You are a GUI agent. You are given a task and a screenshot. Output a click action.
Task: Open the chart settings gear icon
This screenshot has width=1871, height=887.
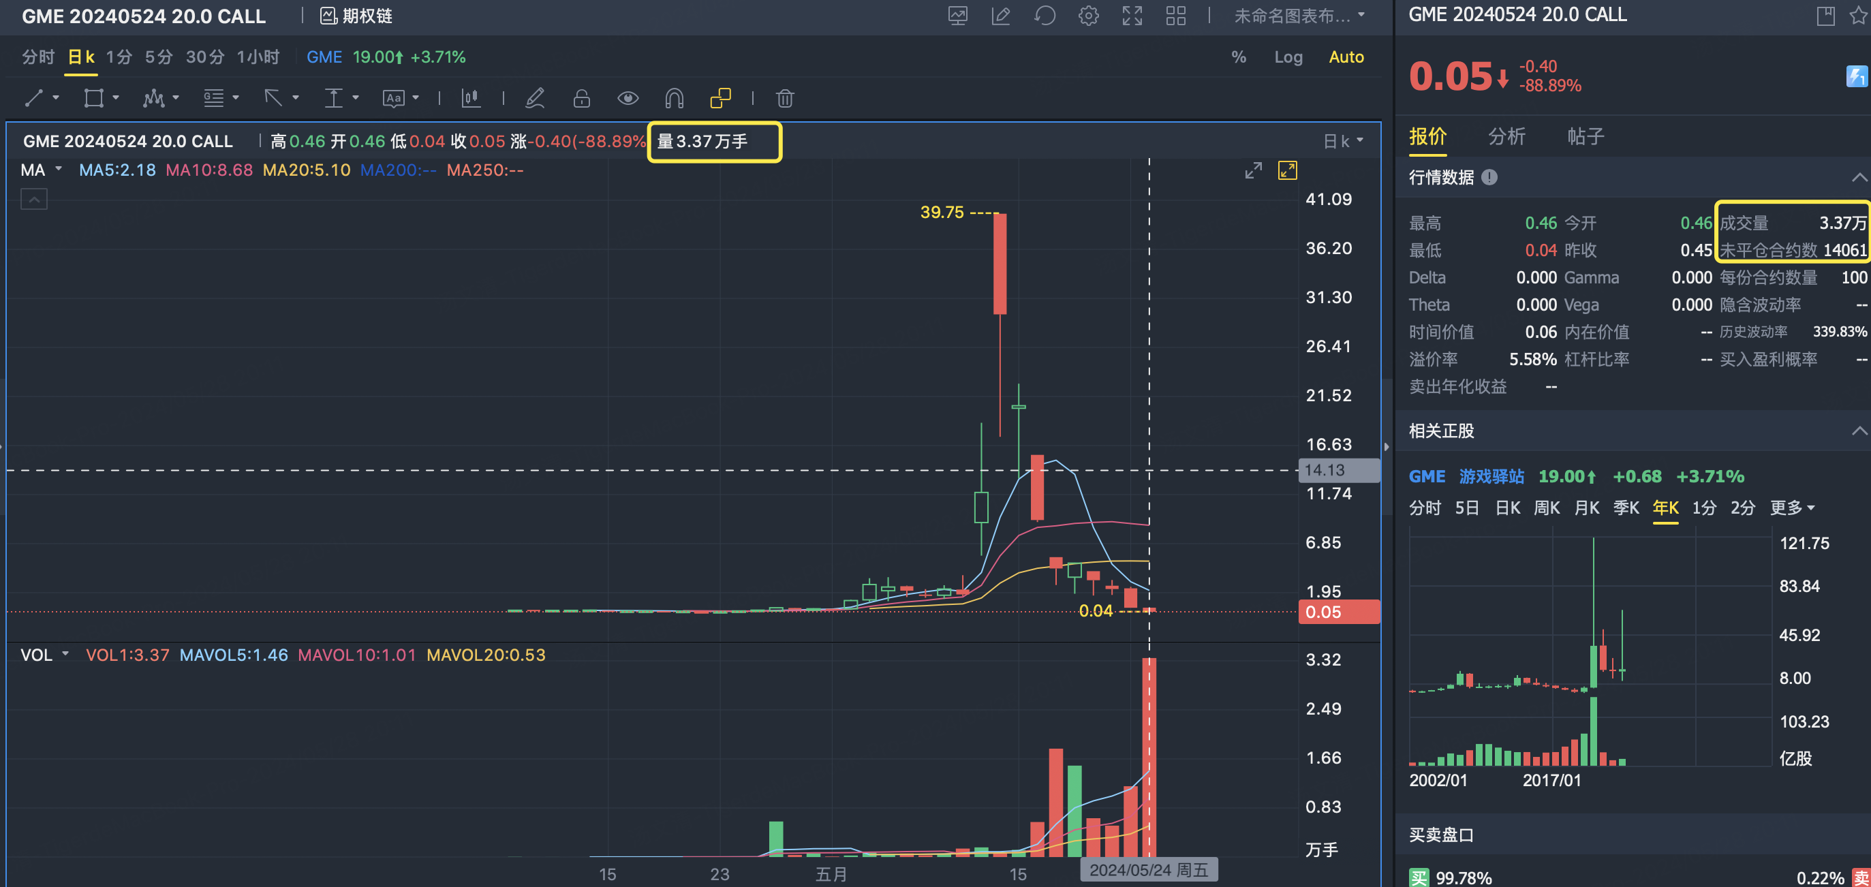(x=1088, y=16)
